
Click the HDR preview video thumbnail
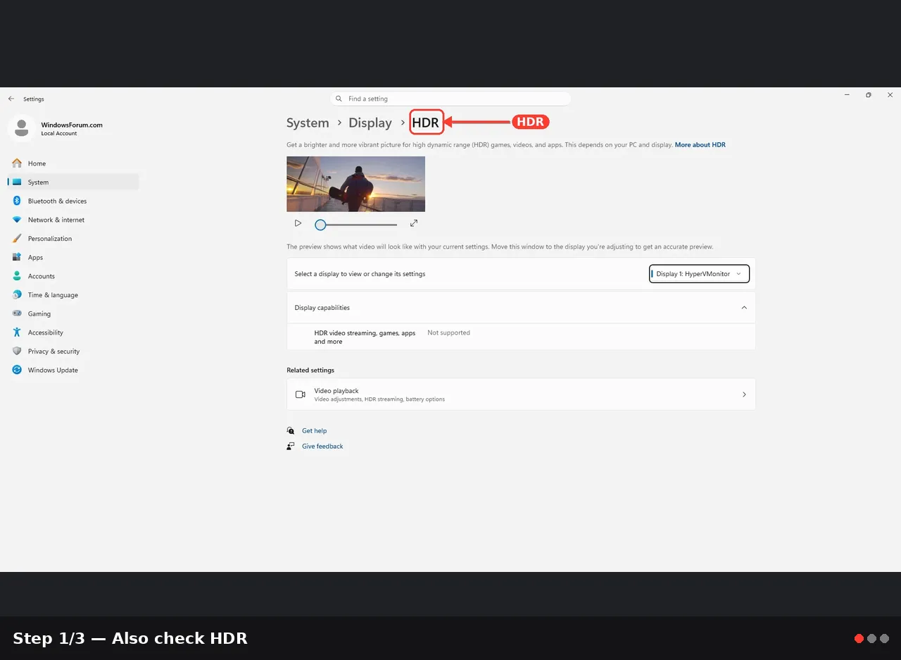pos(355,184)
